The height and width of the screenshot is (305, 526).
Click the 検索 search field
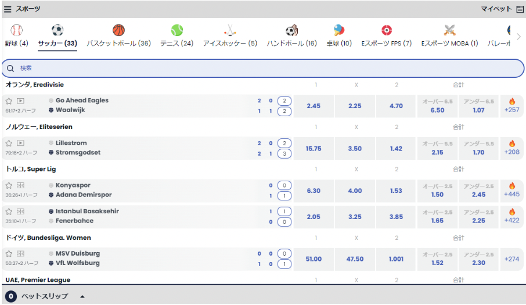pyautogui.click(x=262, y=68)
